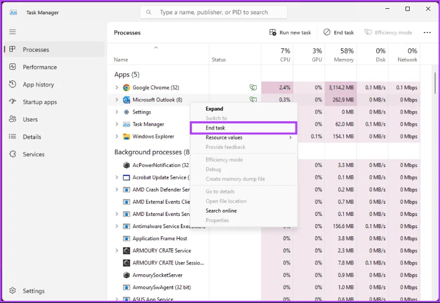The height and width of the screenshot is (303, 440).
Task: Open the App history page
Action: pyautogui.click(x=54, y=85)
